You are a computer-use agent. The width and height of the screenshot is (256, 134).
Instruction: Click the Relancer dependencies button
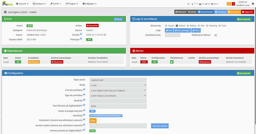click(x=34, y=62)
